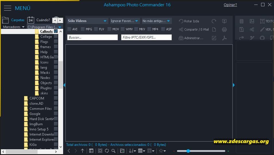Collapse left panel with blue arrow
This screenshot has height=155, width=274.
pos(64,85)
